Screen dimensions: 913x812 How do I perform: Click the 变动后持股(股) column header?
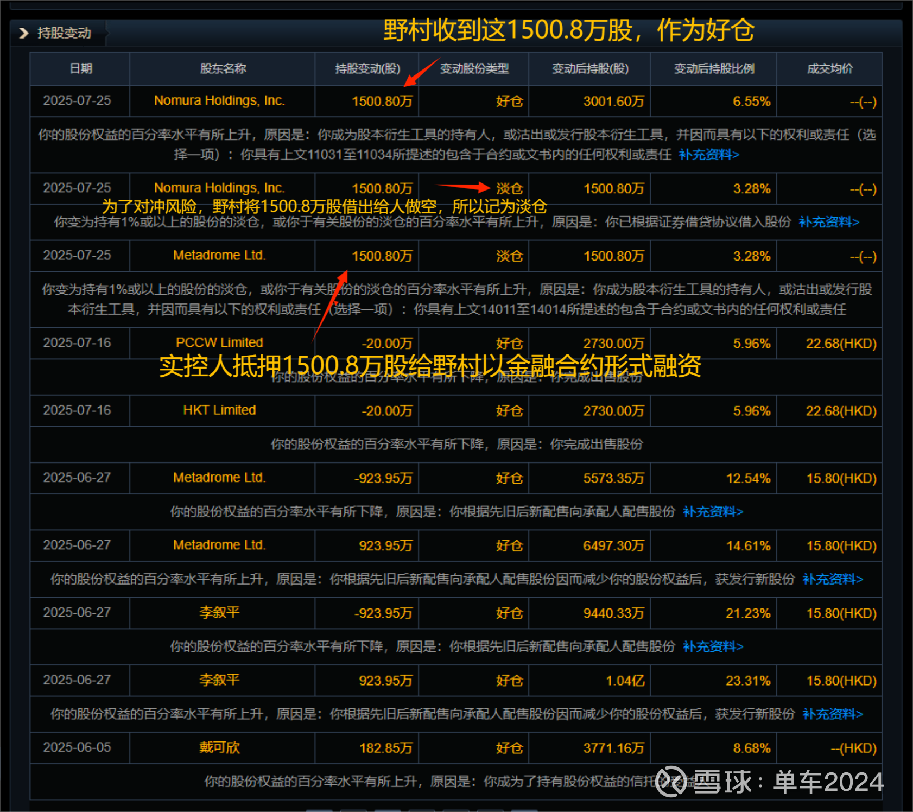tap(590, 68)
